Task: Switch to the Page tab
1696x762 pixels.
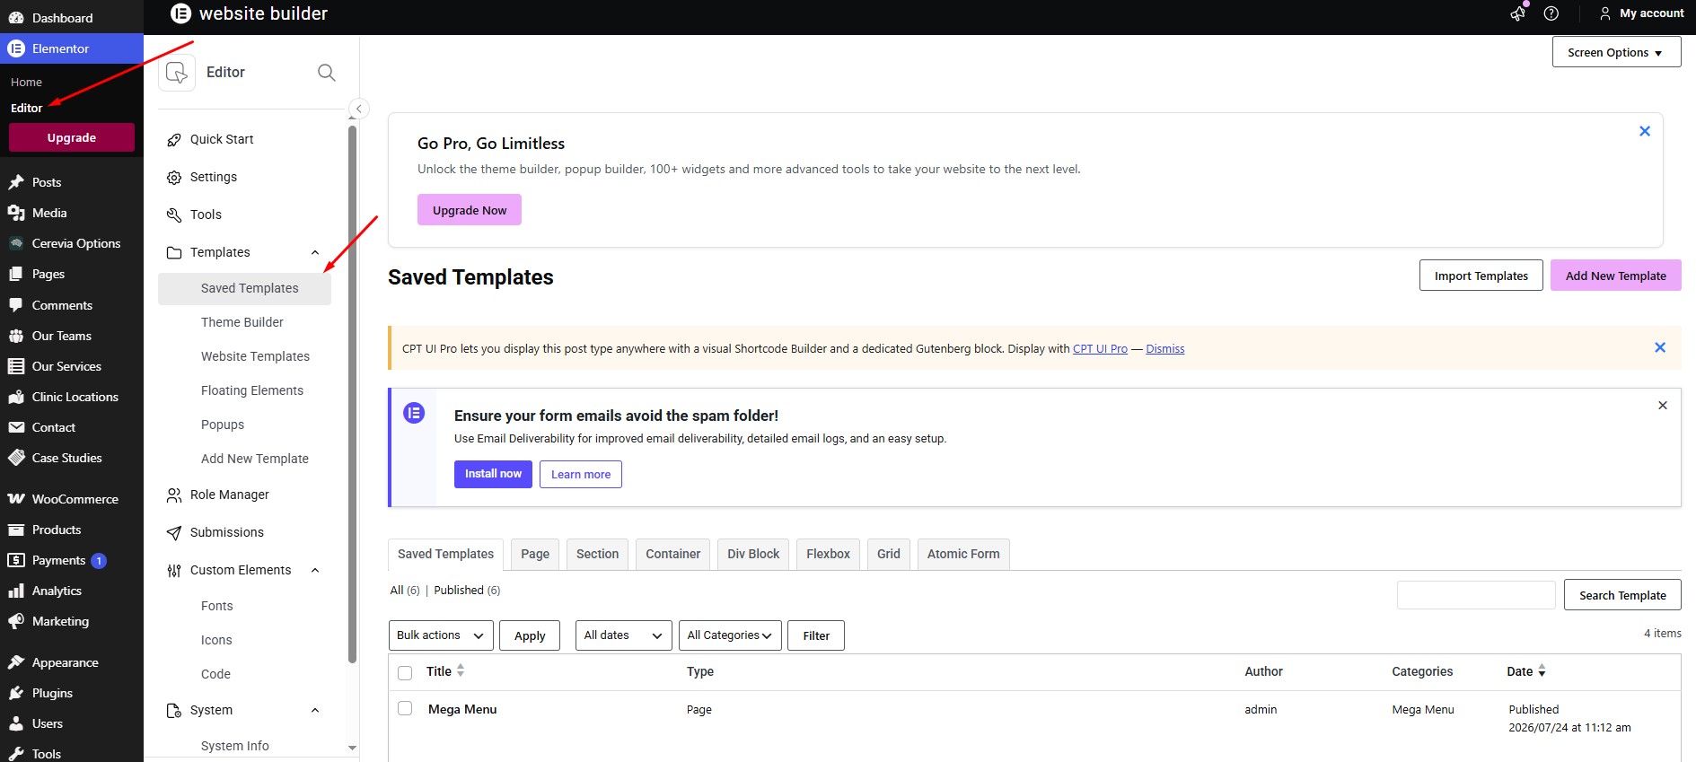Action: [x=535, y=555]
